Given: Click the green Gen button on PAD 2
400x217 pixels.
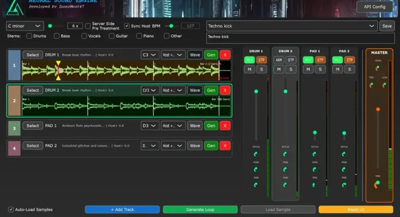Looking at the screenshot, I should pyautogui.click(x=211, y=146).
